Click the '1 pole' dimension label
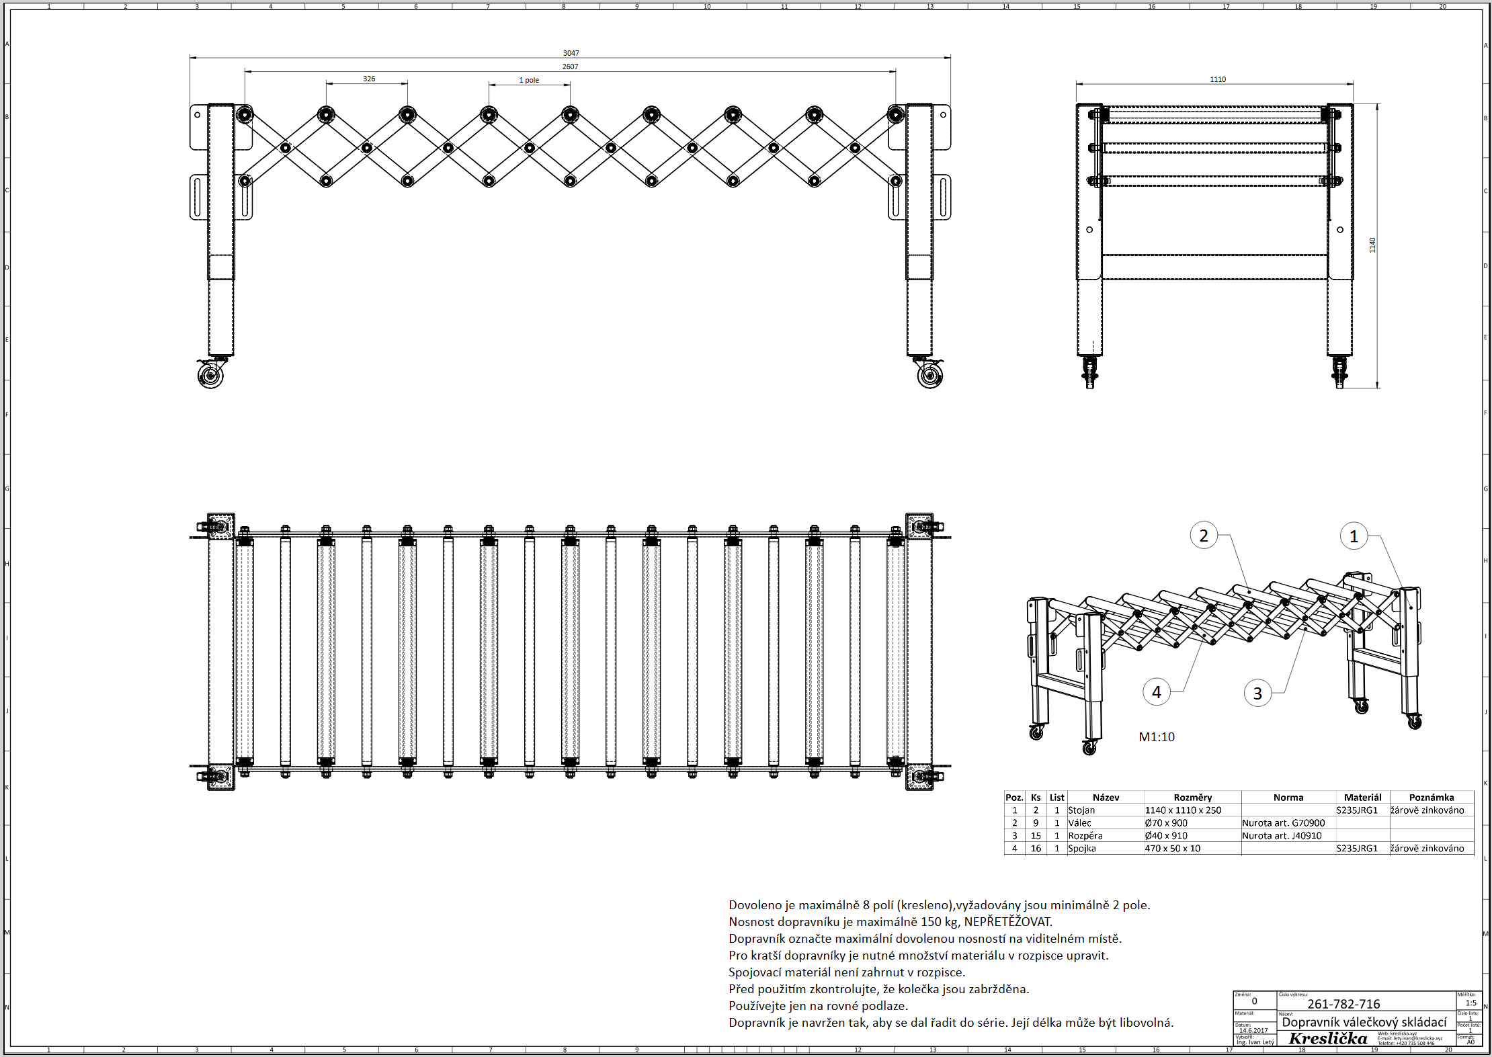Image resolution: width=1492 pixels, height=1057 pixels. click(529, 80)
